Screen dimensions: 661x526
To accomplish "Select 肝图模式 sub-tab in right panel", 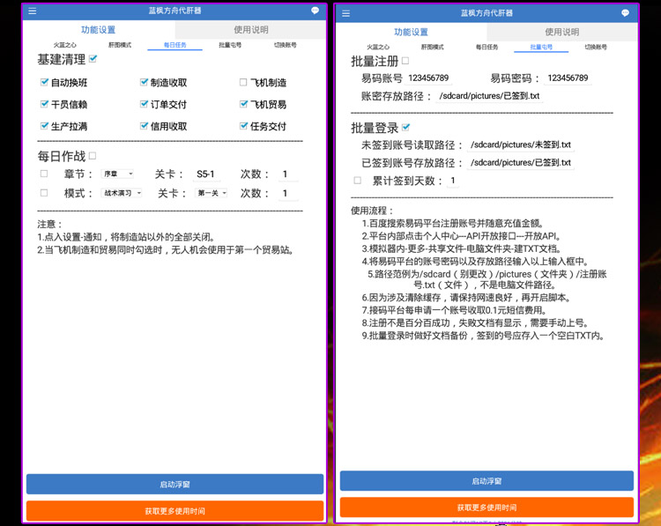I will [433, 48].
